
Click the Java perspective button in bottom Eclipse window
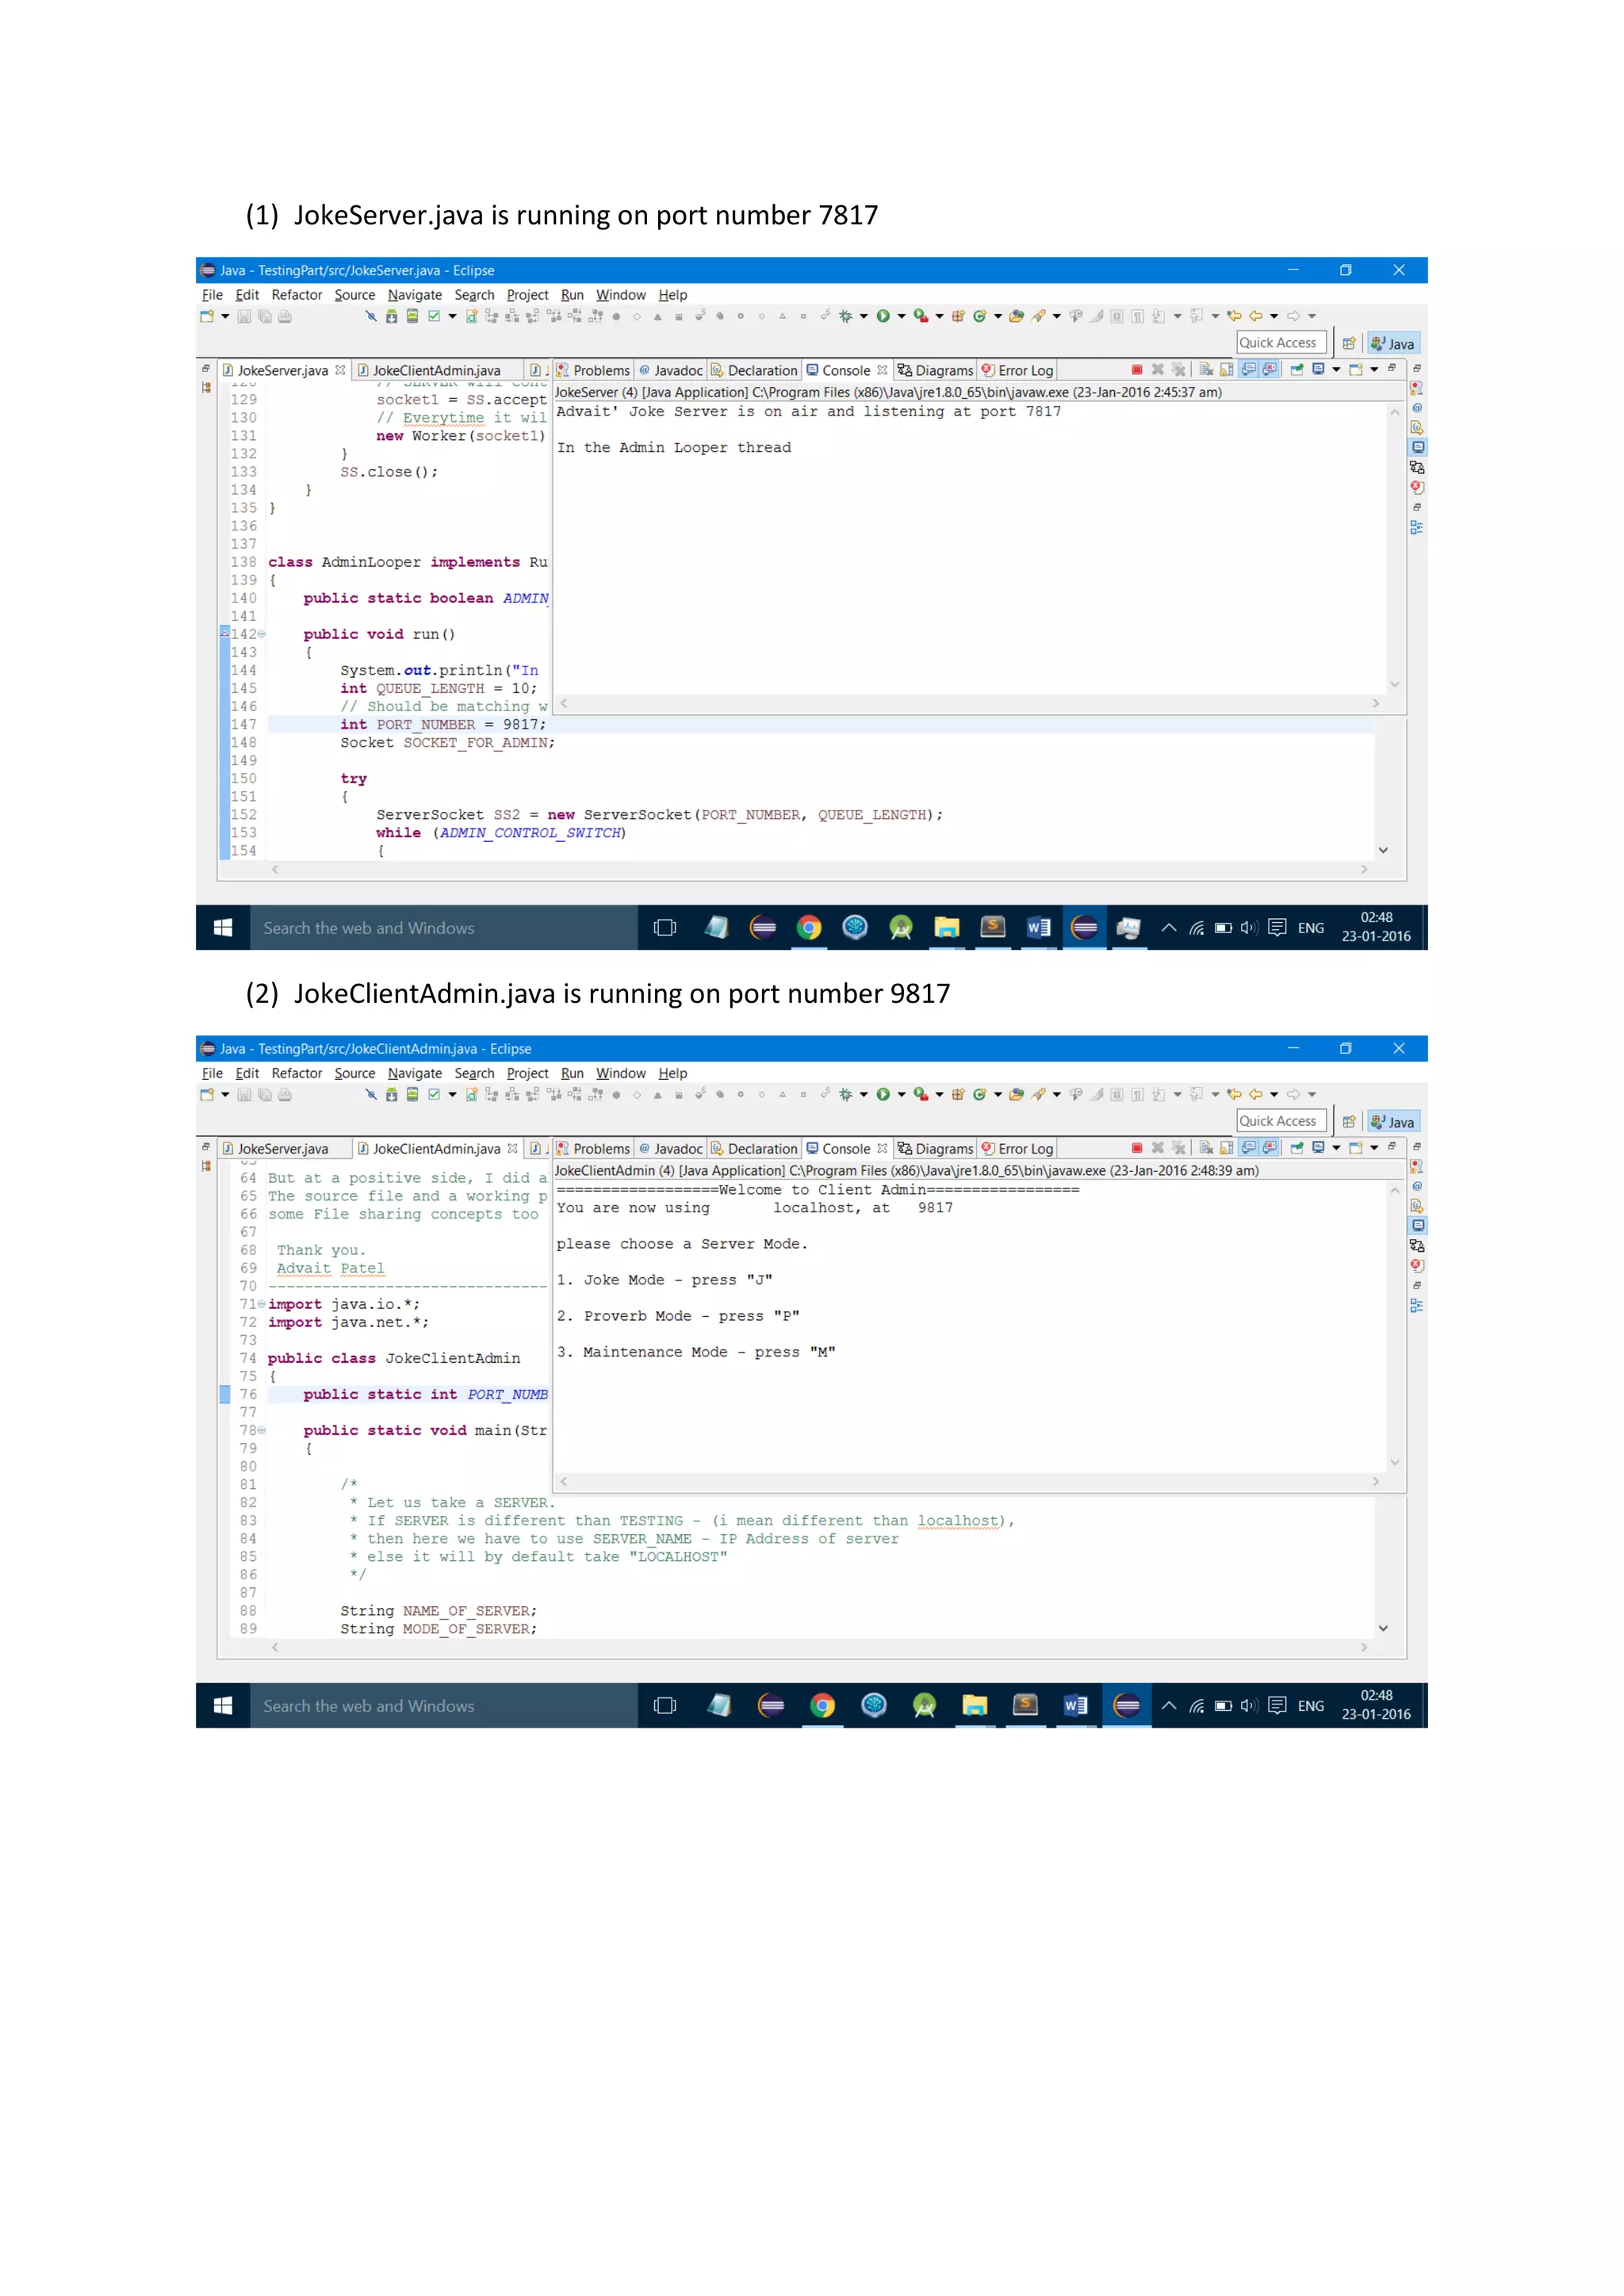(1394, 1122)
